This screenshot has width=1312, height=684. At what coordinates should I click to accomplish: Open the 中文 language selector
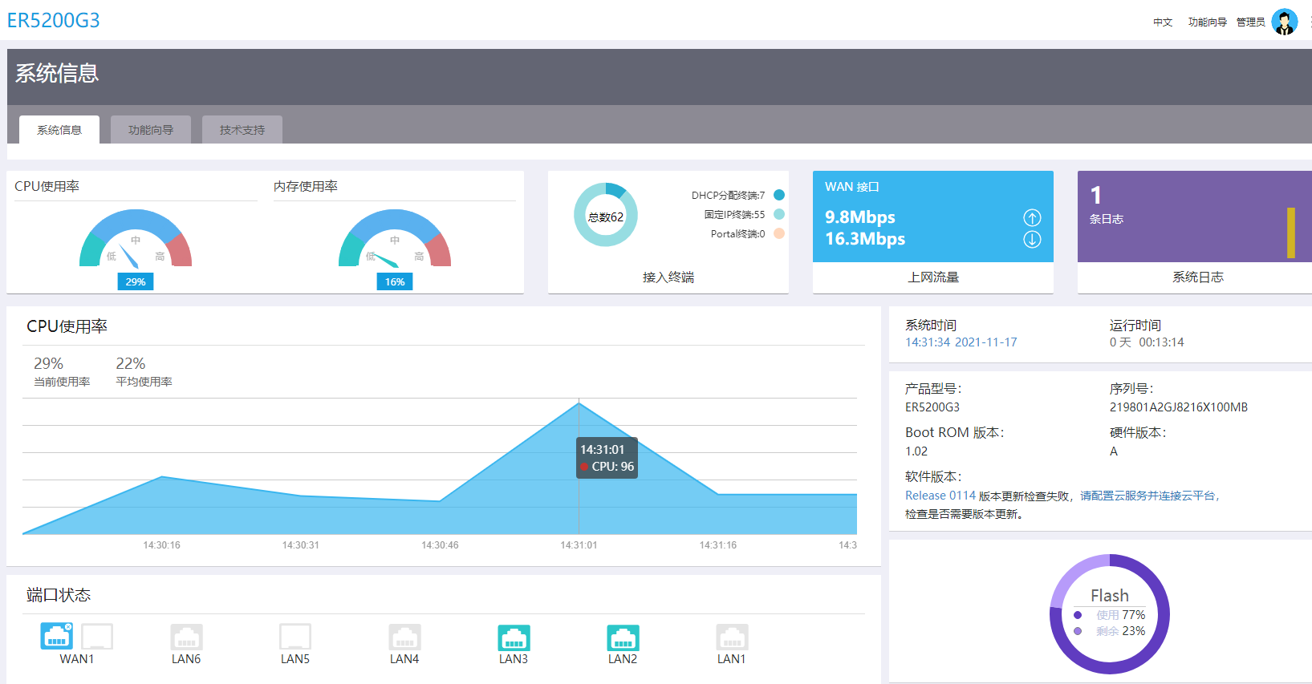[x=1163, y=22]
